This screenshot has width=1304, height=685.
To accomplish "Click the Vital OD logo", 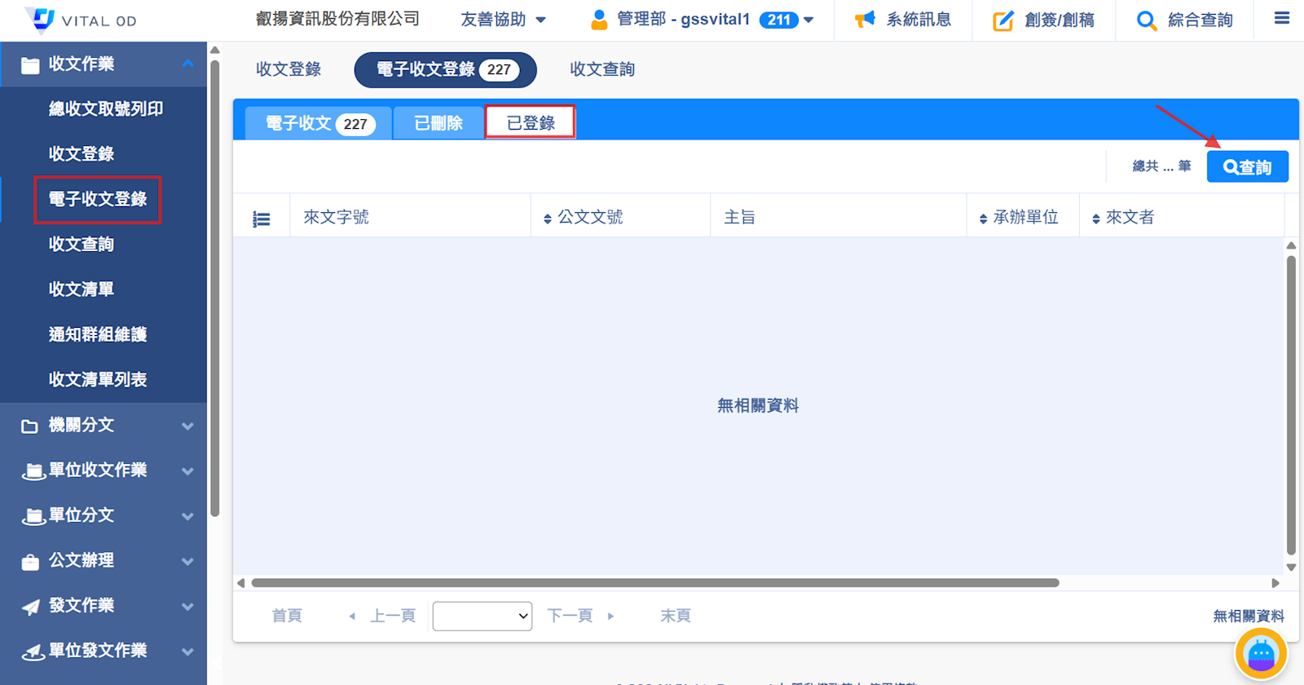I will (81, 20).
